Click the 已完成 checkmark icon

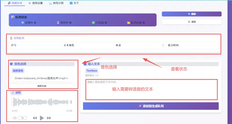[93, 23]
